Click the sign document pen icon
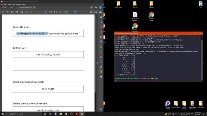This screenshot has width=207, height=116. point(91,12)
